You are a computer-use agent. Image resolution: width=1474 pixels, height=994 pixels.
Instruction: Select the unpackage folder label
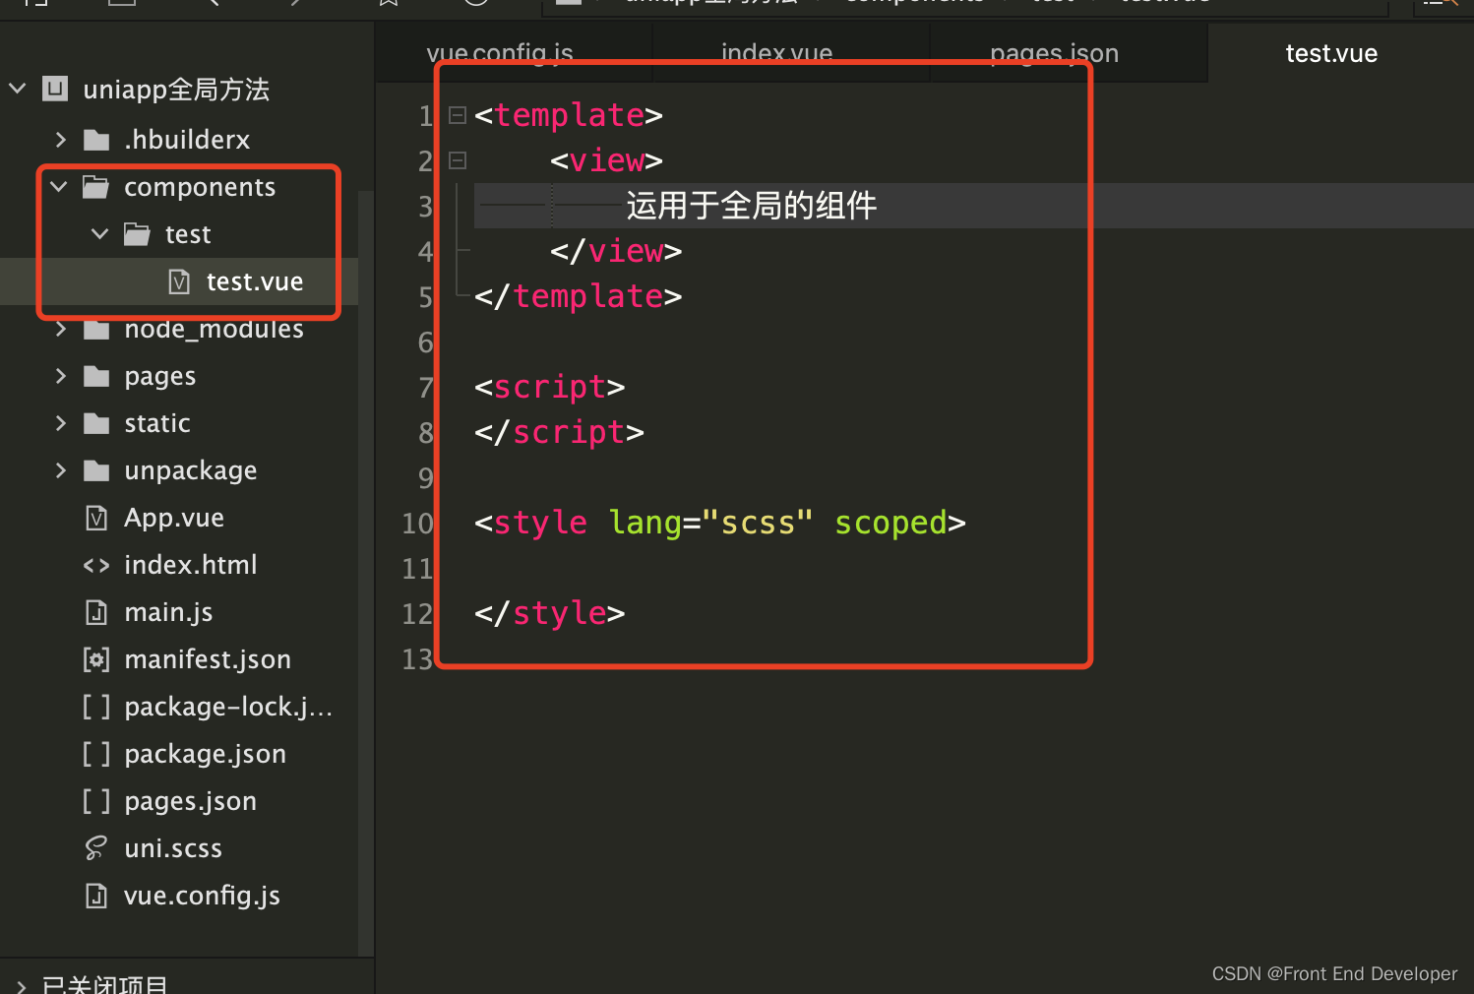(x=191, y=470)
